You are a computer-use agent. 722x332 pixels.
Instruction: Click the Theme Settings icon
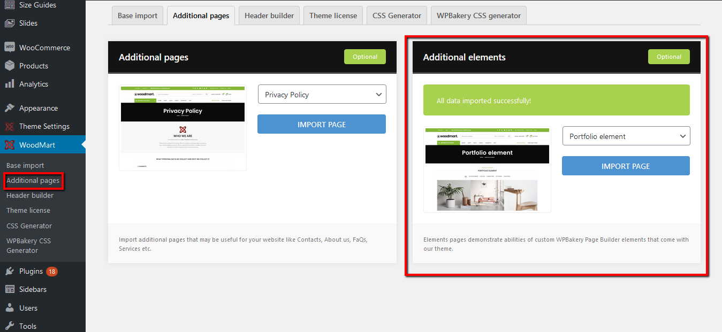(x=10, y=127)
